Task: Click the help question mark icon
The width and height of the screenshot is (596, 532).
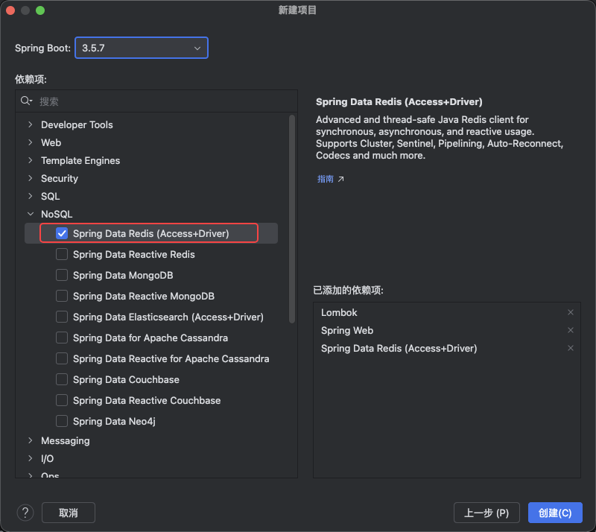Action: pos(26,513)
